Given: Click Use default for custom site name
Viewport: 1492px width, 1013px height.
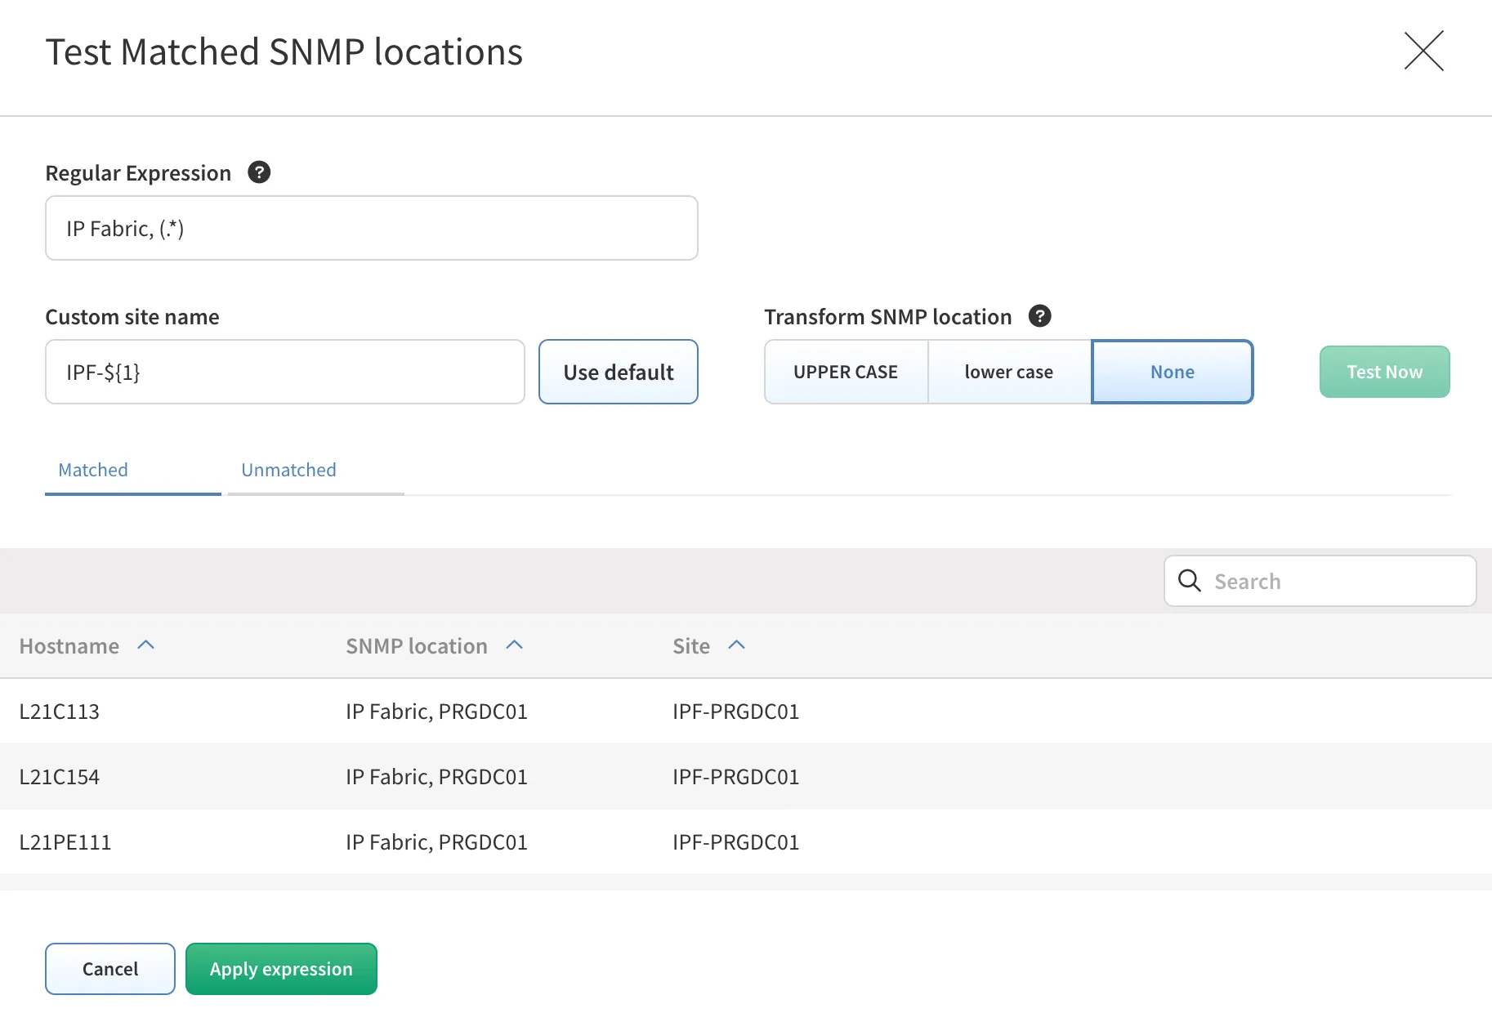Looking at the screenshot, I should tap(618, 372).
